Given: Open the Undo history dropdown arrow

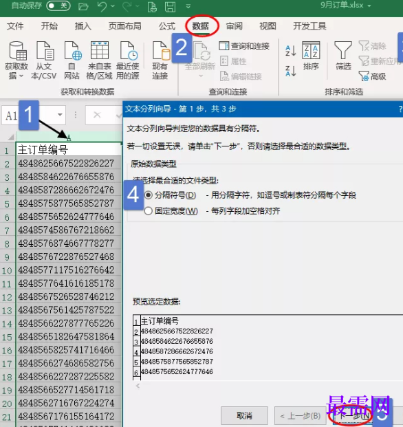Looking at the screenshot, I should pos(113,6).
